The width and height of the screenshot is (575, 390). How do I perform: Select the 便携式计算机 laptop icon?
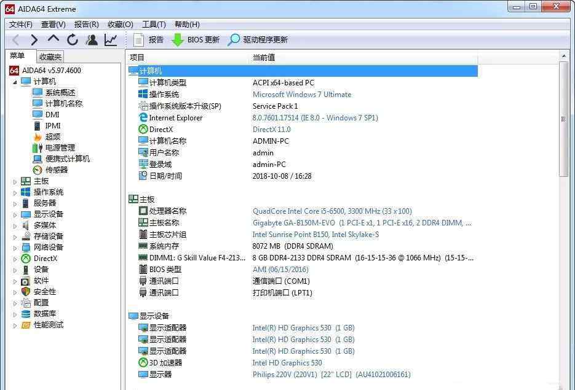pos(38,159)
